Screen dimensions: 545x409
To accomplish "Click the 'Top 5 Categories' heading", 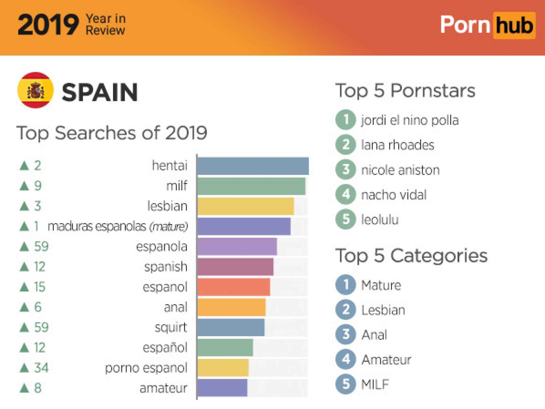I will click(411, 256).
